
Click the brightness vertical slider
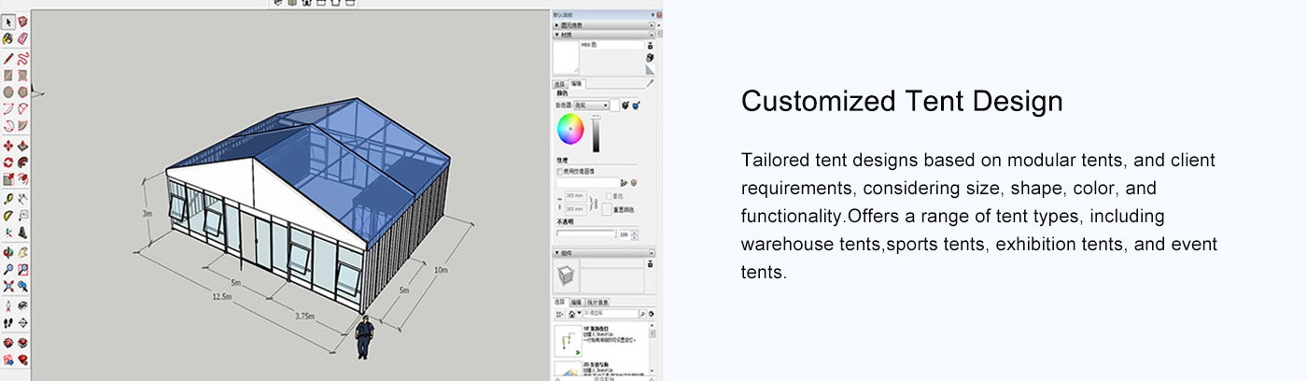pyautogui.click(x=596, y=134)
